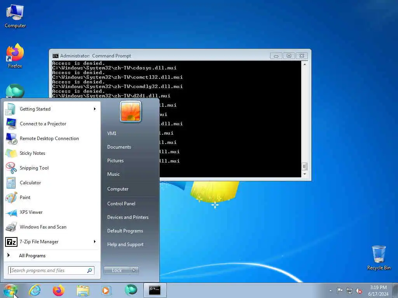Open Calculator
The image size is (398, 298).
(52, 183)
